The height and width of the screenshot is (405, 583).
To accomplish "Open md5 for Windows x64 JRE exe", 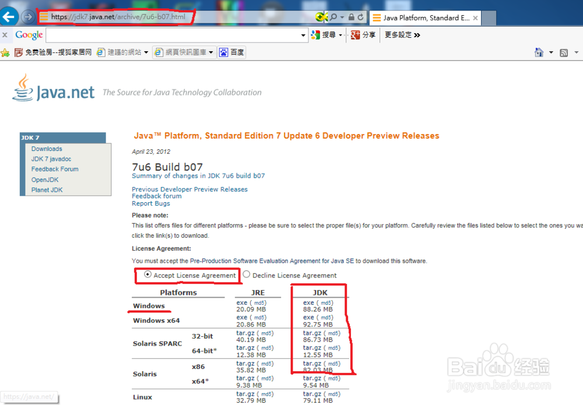I will tap(259, 318).
